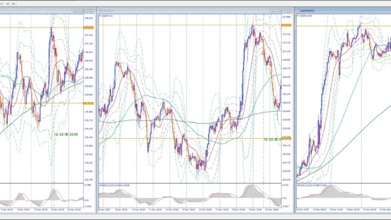Select the USDJPY,M15 window title bar

pos(343,11)
